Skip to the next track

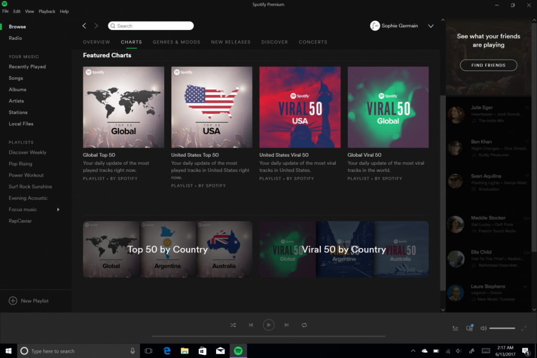[286, 325]
